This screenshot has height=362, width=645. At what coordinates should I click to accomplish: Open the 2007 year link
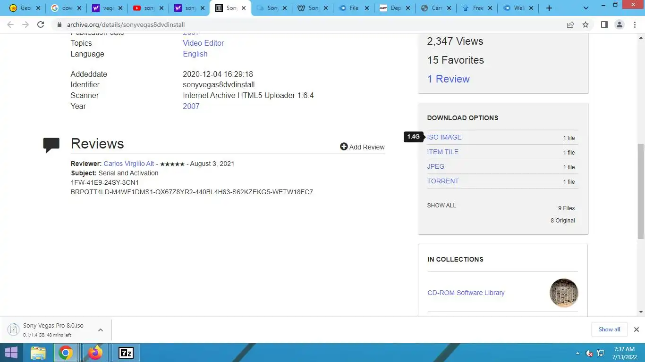point(191,106)
